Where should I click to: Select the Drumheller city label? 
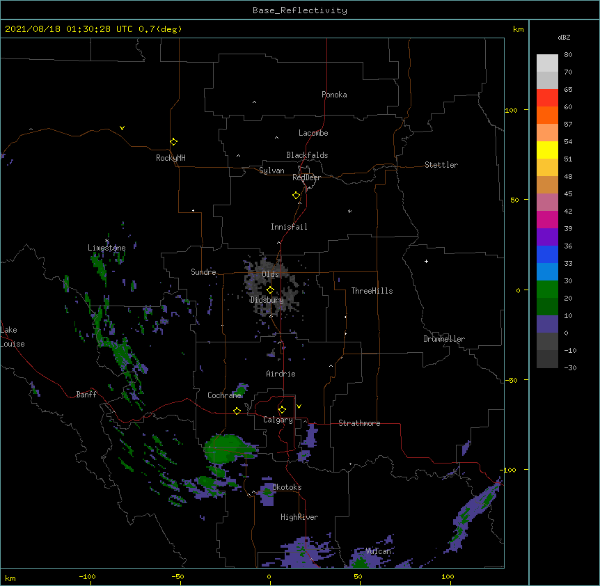444,339
